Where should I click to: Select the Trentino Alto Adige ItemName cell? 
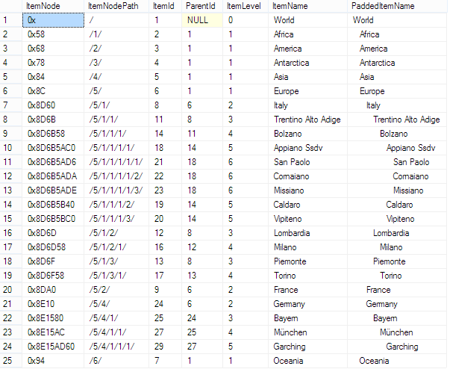[307, 120]
